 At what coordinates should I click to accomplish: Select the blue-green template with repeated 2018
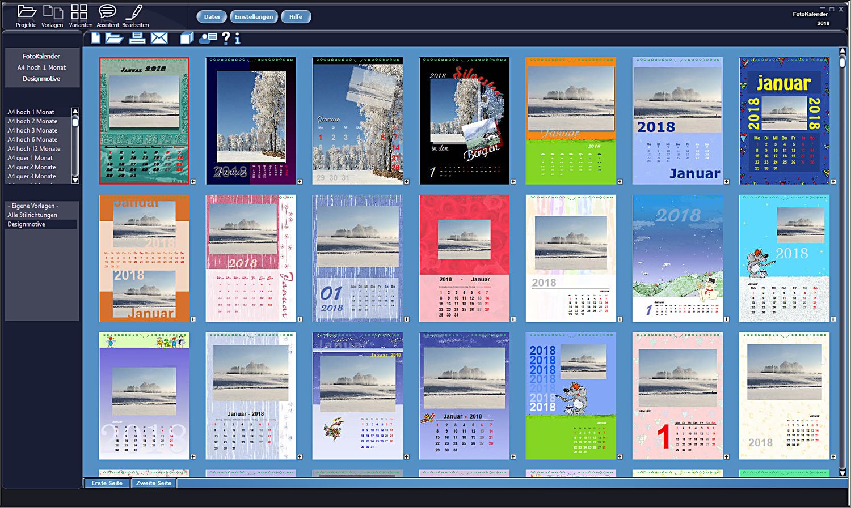(571, 396)
